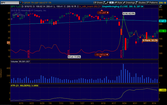Click the IV Rank: 30.2% bubble
This screenshot has height=105, width=167.
click(x=150, y=40)
